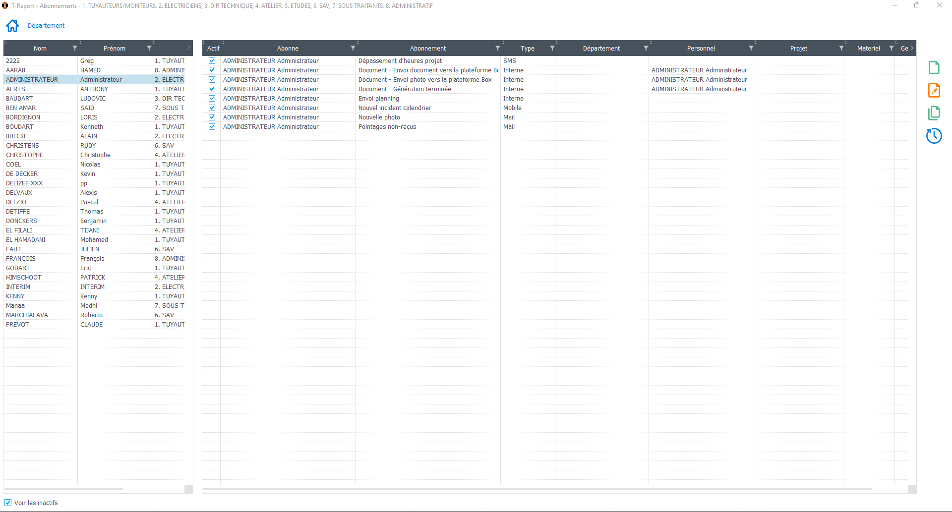Click the green new document icon
The height and width of the screenshot is (512, 952).
pos(934,67)
